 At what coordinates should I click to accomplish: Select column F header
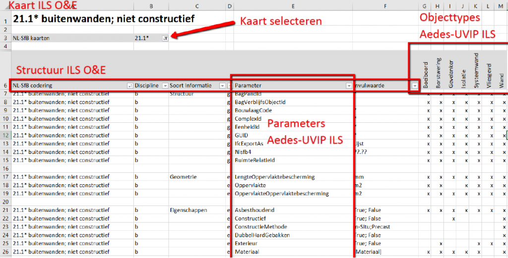[385, 6]
